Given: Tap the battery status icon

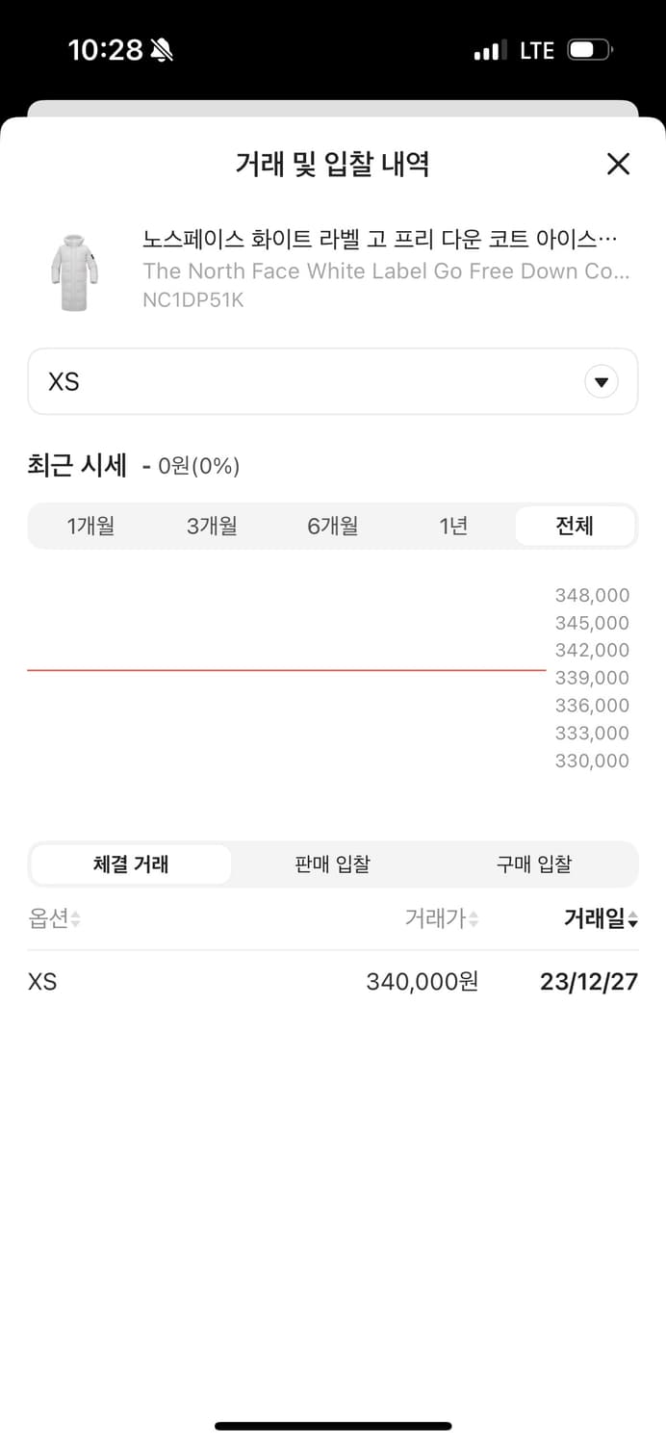Looking at the screenshot, I should (589, 48).
